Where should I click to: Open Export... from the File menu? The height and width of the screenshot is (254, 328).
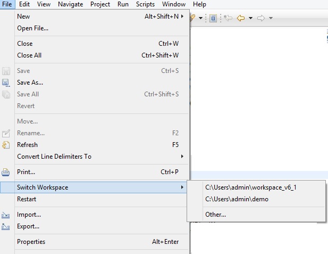pos(102,226)
